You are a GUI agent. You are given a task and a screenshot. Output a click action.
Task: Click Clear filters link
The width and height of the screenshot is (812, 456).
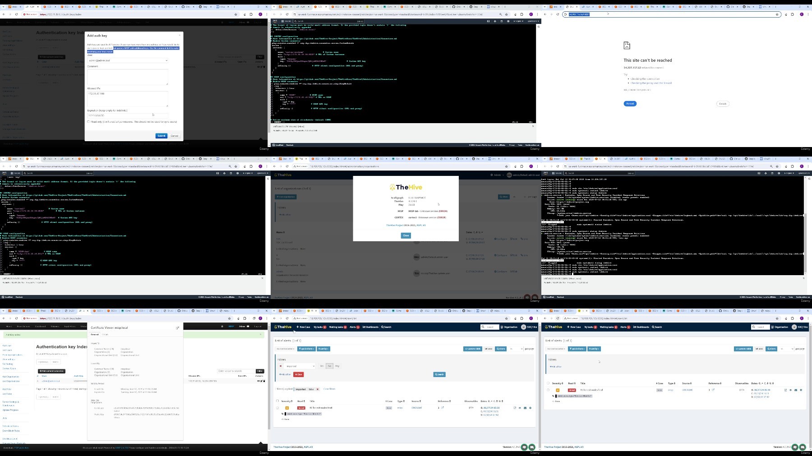pos(329,389)
